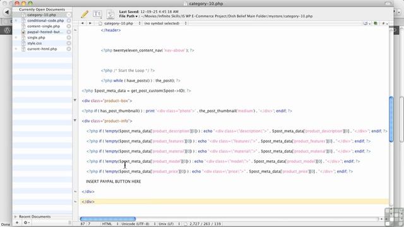Viewport: 404px width, 227px height.
Task: Select category-10.php in open documents
Action: tap(42, 15)
